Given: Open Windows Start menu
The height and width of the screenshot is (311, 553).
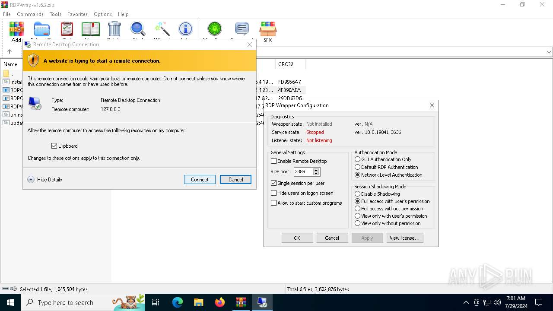Looking at the screenshot, I should click(10, 302).
